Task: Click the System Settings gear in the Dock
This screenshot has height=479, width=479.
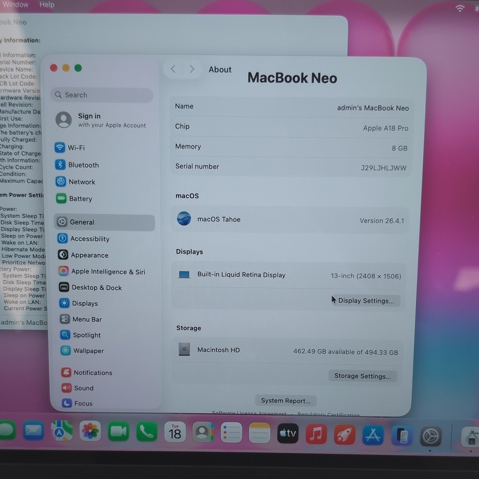Action: pos(430,436)
